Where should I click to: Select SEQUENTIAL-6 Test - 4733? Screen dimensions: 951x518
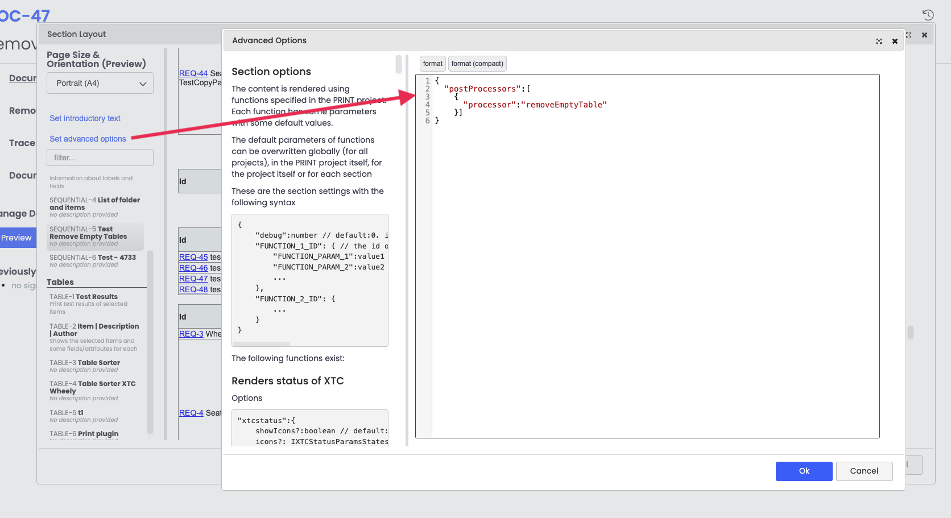tap(95, 261)
